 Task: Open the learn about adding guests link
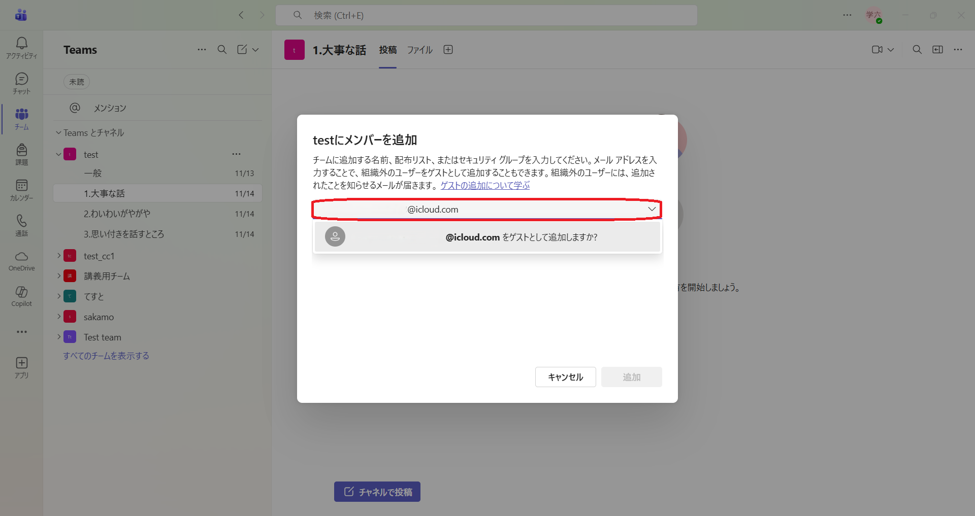tap(485, 185)
